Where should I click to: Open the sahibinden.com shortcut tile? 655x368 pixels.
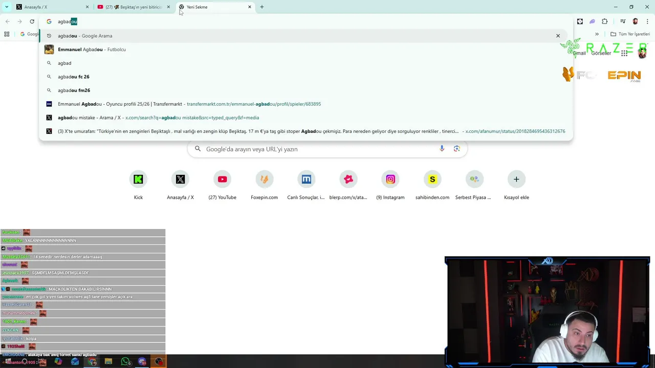(x=432, y=186)
